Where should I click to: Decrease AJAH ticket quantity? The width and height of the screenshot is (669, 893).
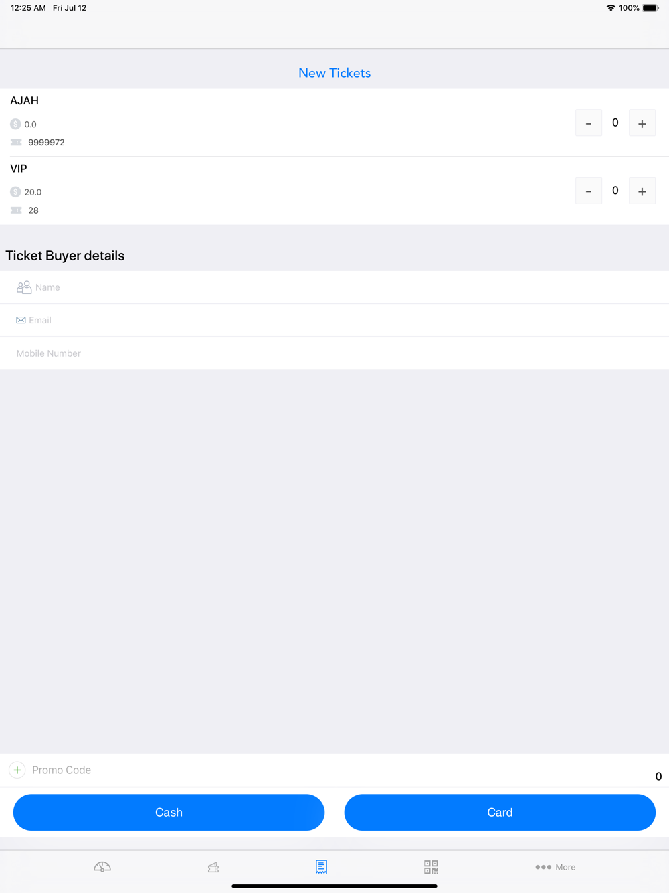tap(589, 123)
